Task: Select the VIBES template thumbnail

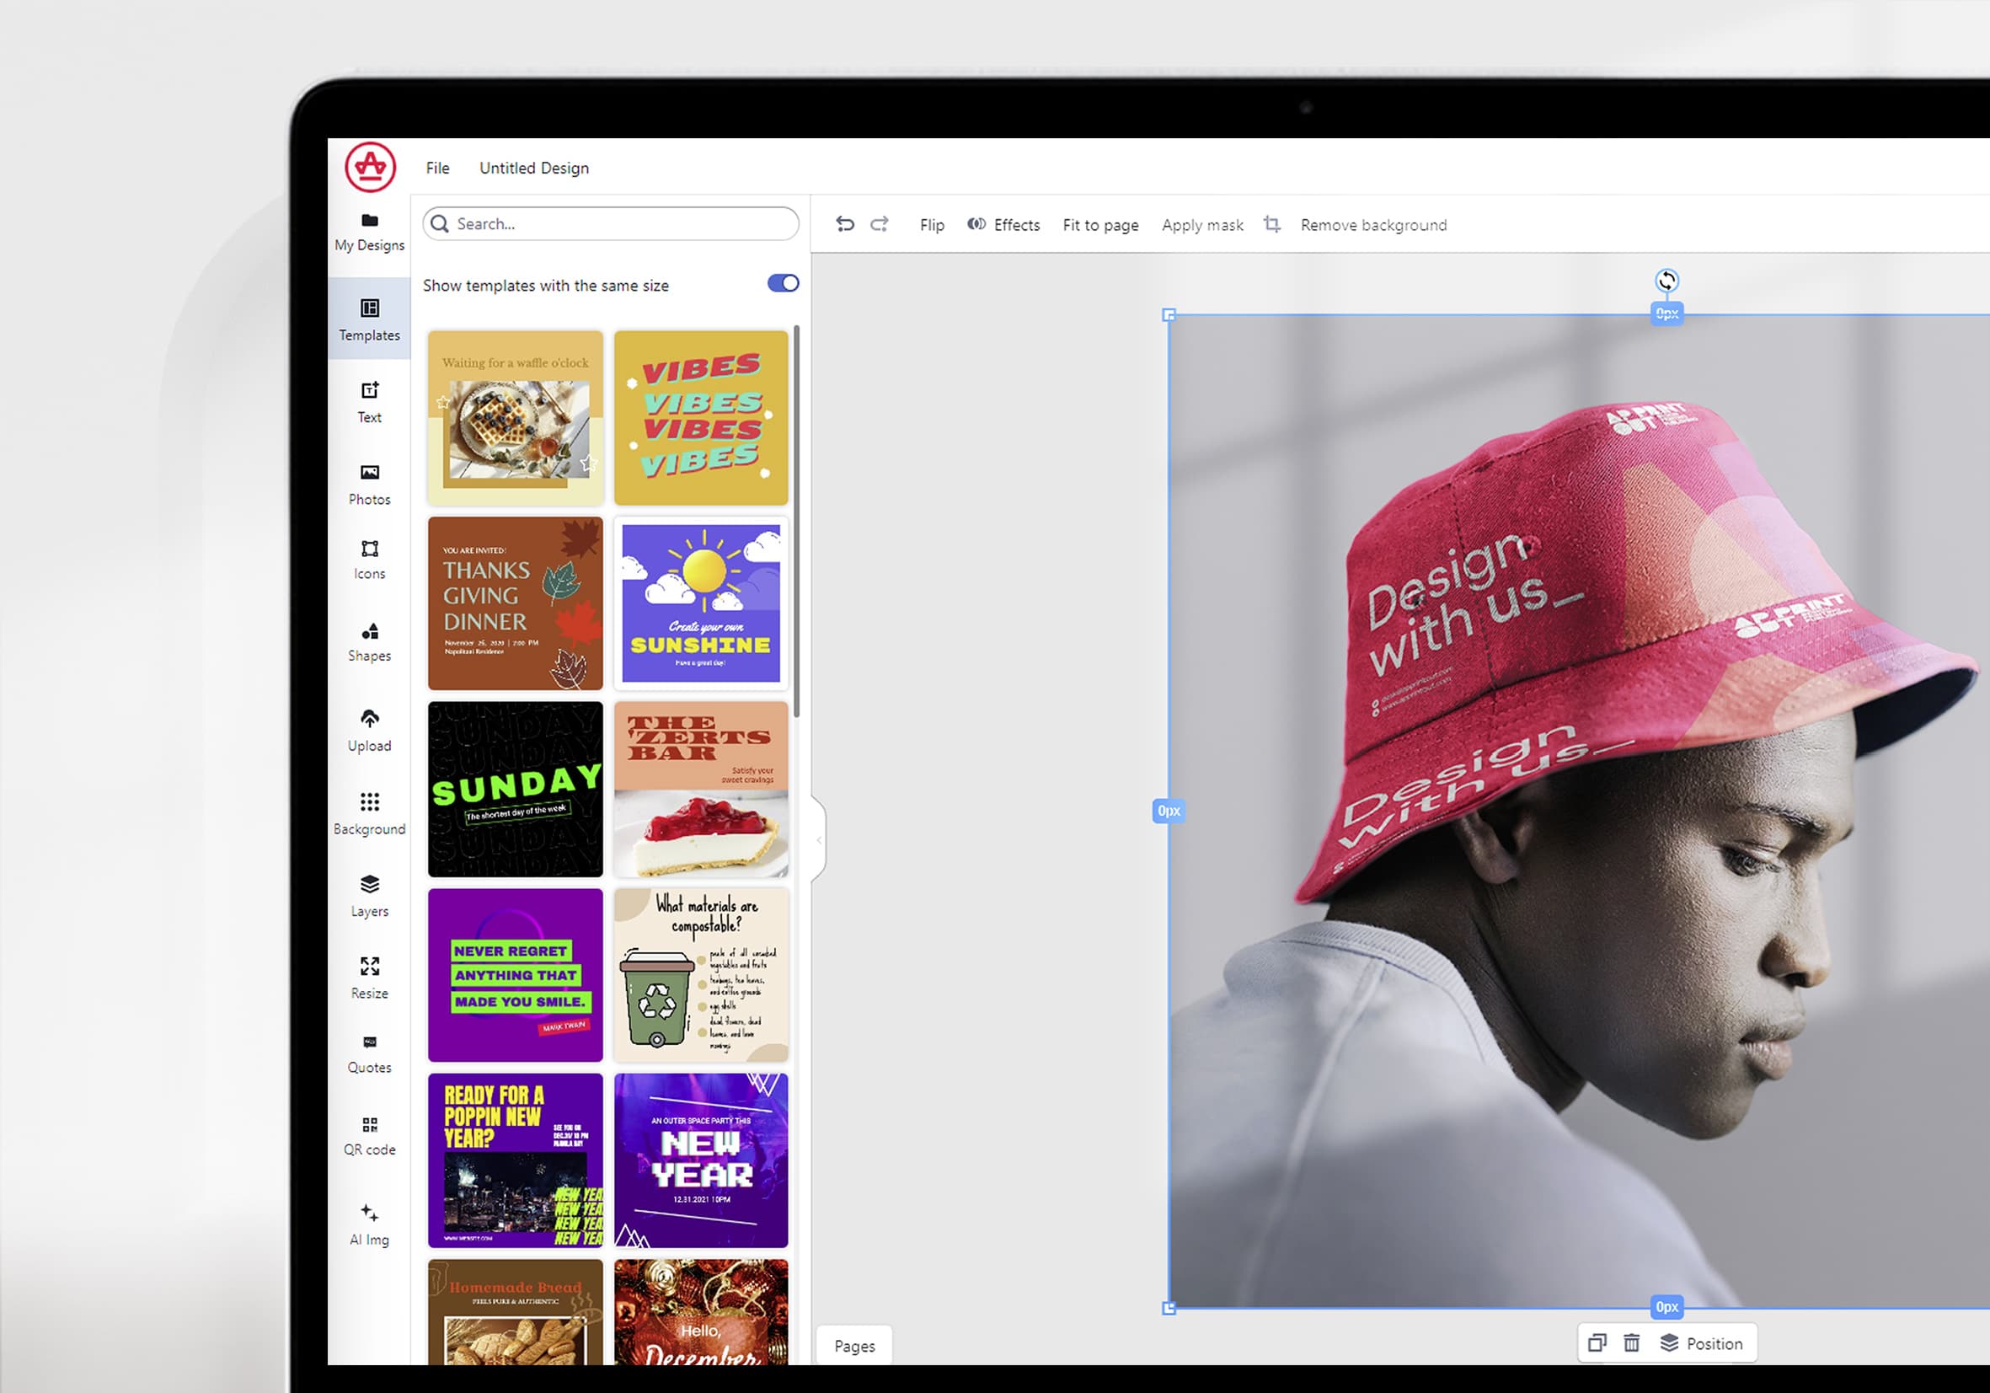Action: [x=700, y=417]
